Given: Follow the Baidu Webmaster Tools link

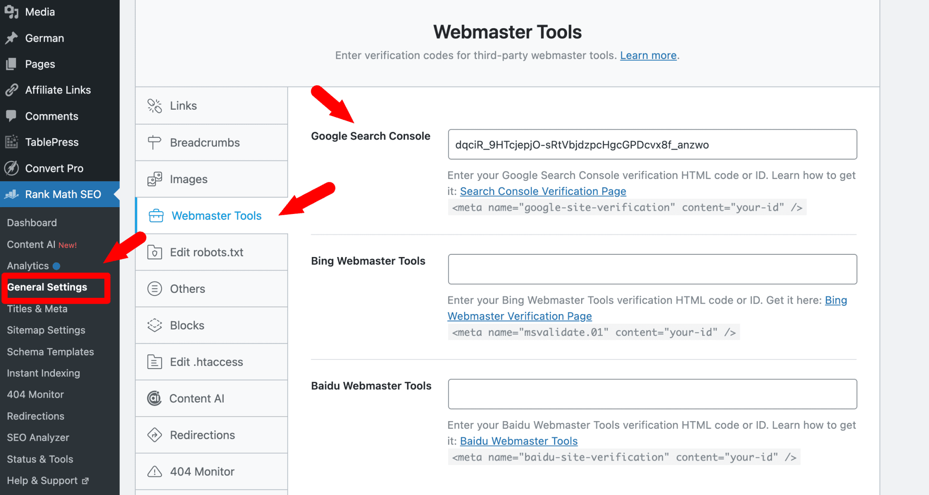Looking at the screenshot, I should [x=518, y=441].
